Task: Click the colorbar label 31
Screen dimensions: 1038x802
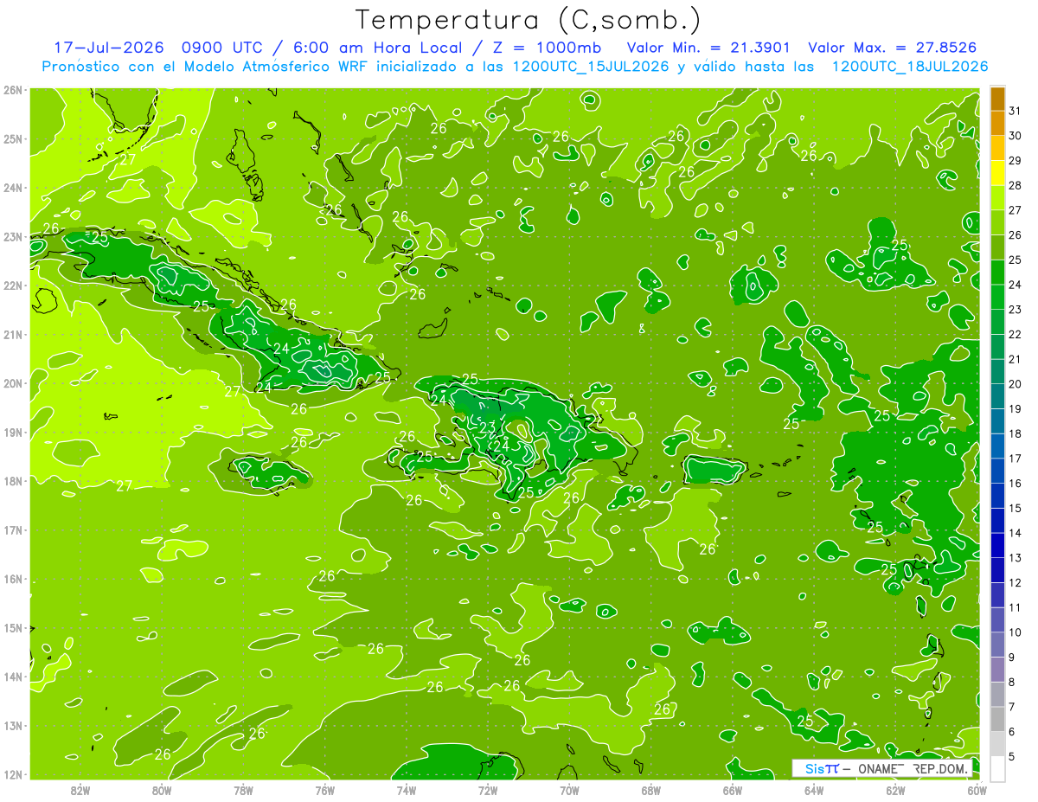Action: (x=1016, y=111)
